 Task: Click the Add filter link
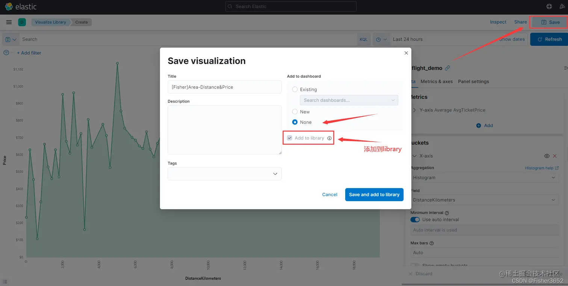coord(29,53)
